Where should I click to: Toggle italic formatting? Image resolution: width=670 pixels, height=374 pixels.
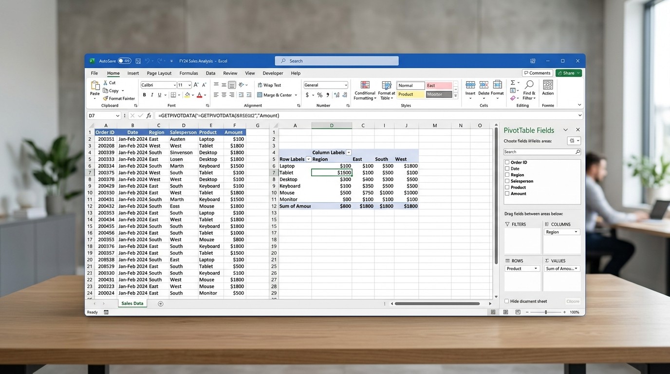pyautogui.click(x=152, y=95)
